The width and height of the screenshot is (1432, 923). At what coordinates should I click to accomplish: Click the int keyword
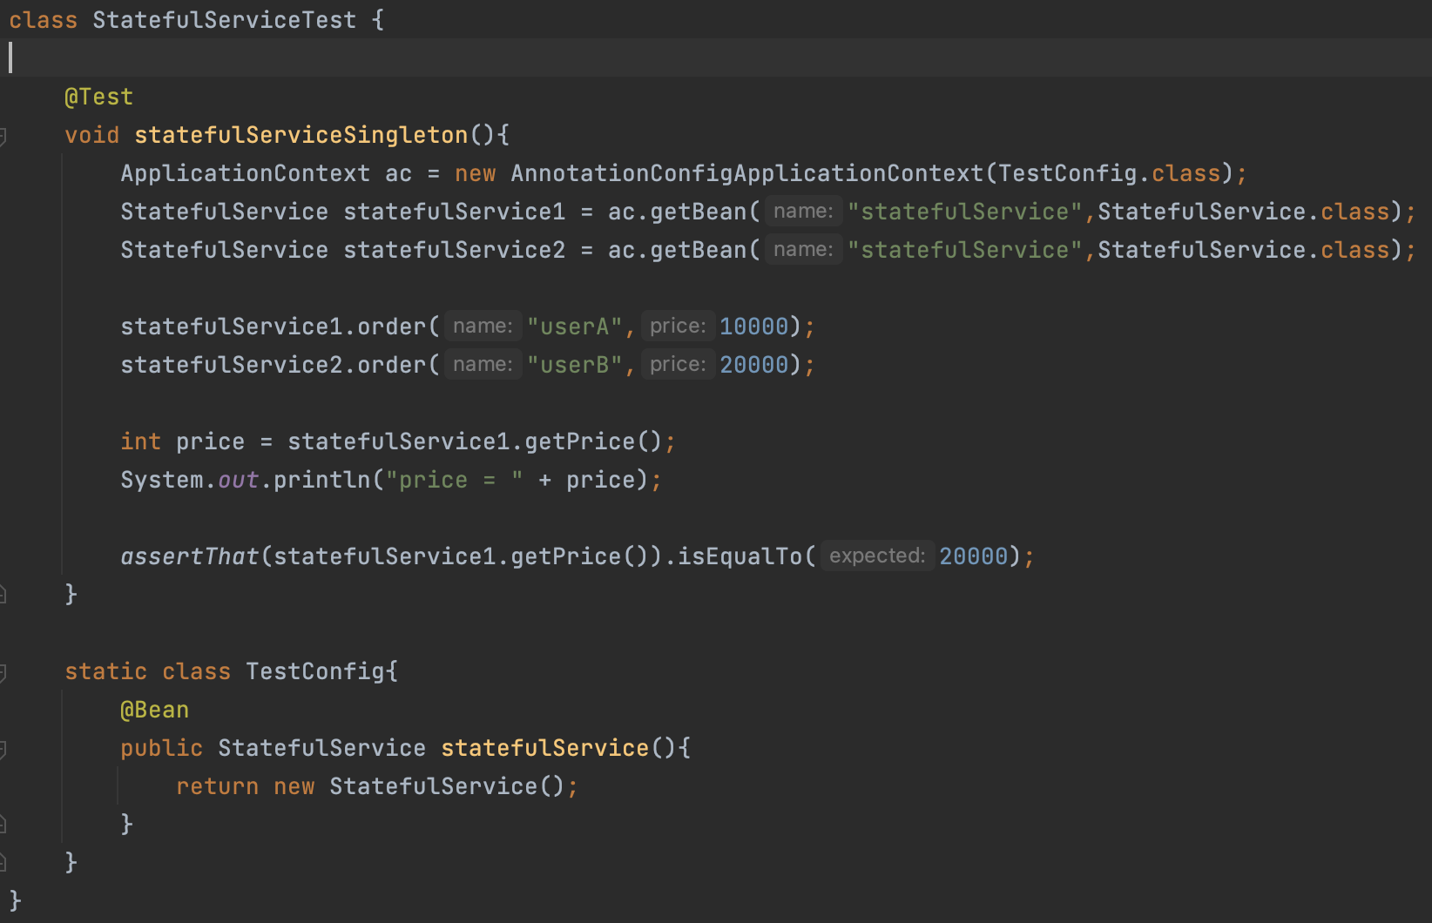click(x=140, y=441)
